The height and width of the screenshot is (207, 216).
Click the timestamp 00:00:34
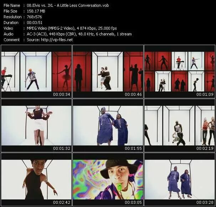62,94
